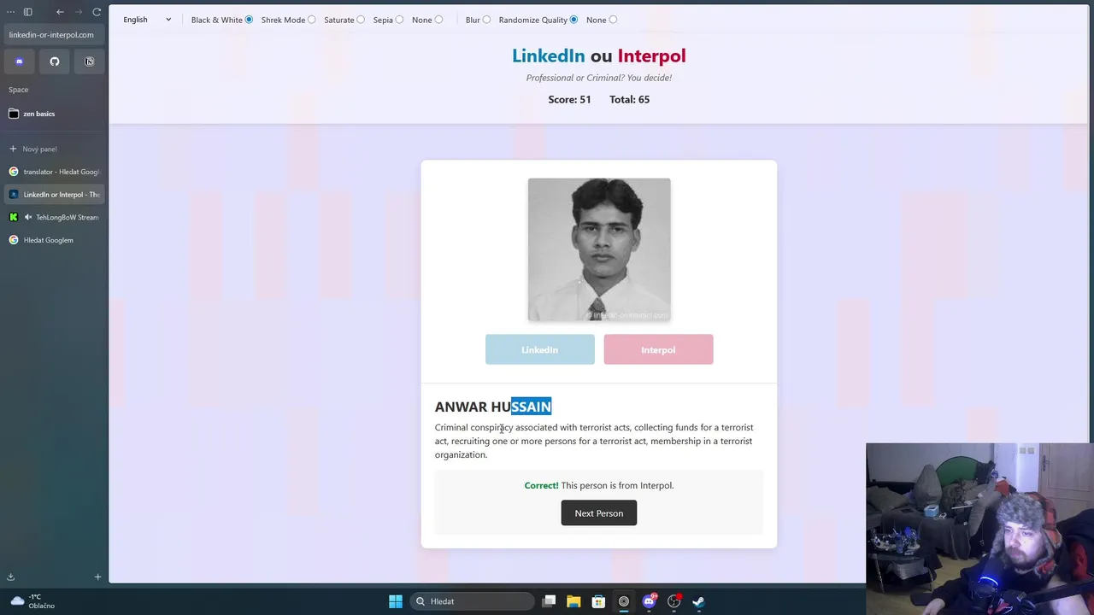Go back with the back arrow
Viewport: 1094px width, 615px height.
coord(60,12)
